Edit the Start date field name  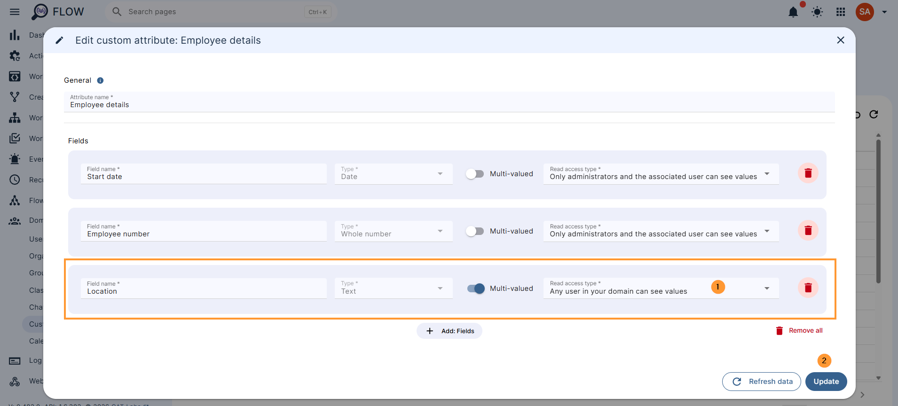coord(204,174)
